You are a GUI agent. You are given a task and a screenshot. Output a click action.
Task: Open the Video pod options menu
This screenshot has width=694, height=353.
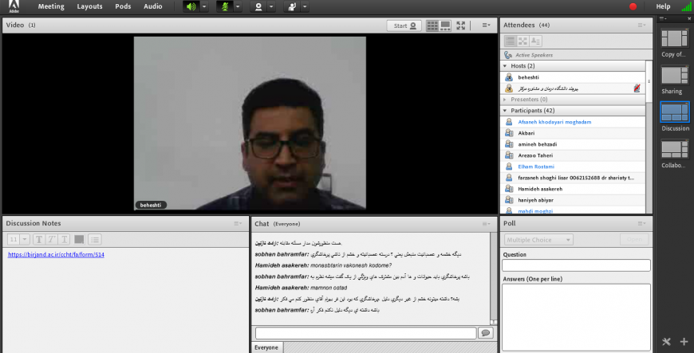[x=486, y=25]
